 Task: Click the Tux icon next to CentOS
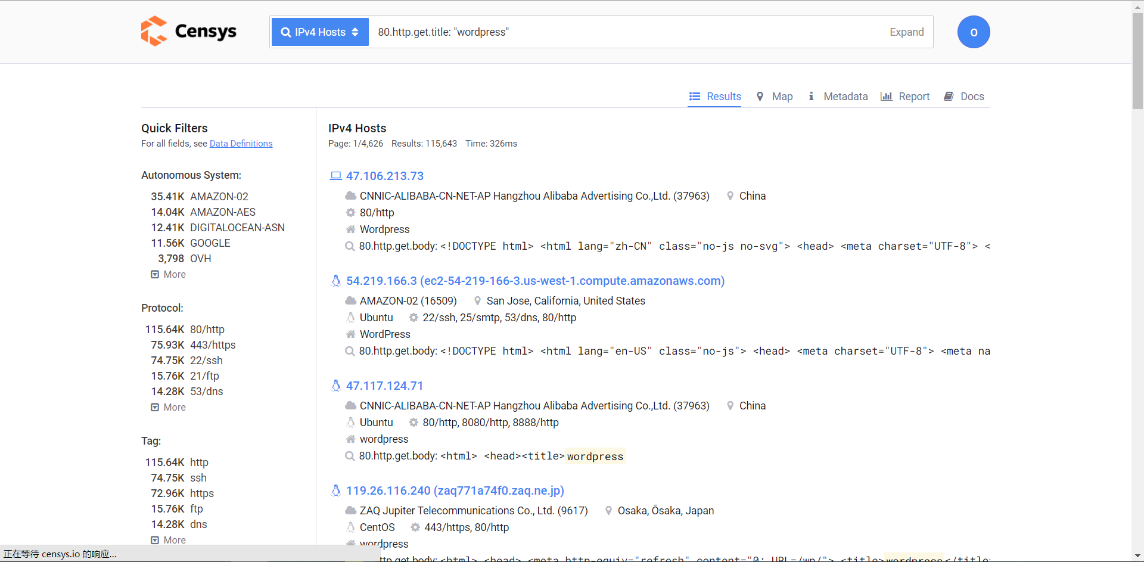coord(351,527)
